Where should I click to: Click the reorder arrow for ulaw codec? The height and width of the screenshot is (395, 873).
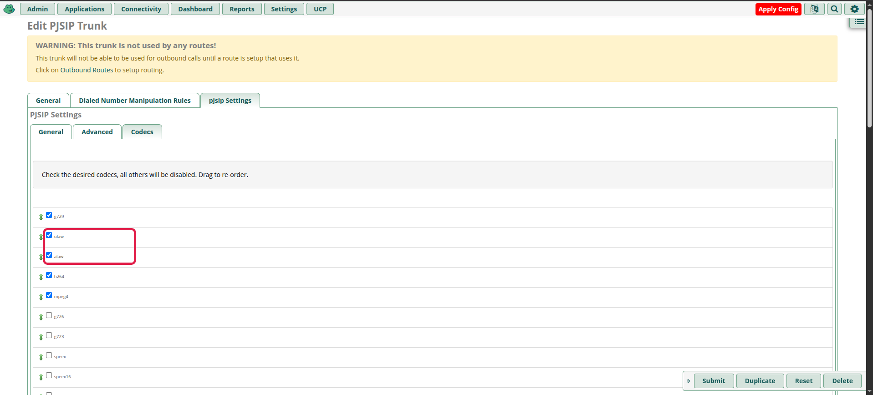click(x=41, y=237)
